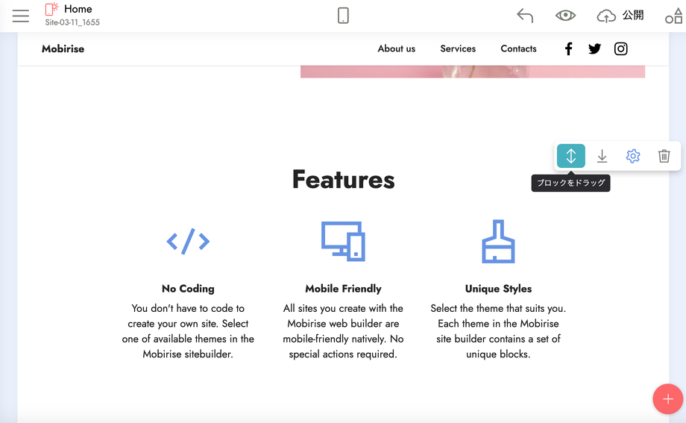Open the shapes icon in top bar
Screen dimensions: 686x423
pyautogui.click(x=673, y=16)
